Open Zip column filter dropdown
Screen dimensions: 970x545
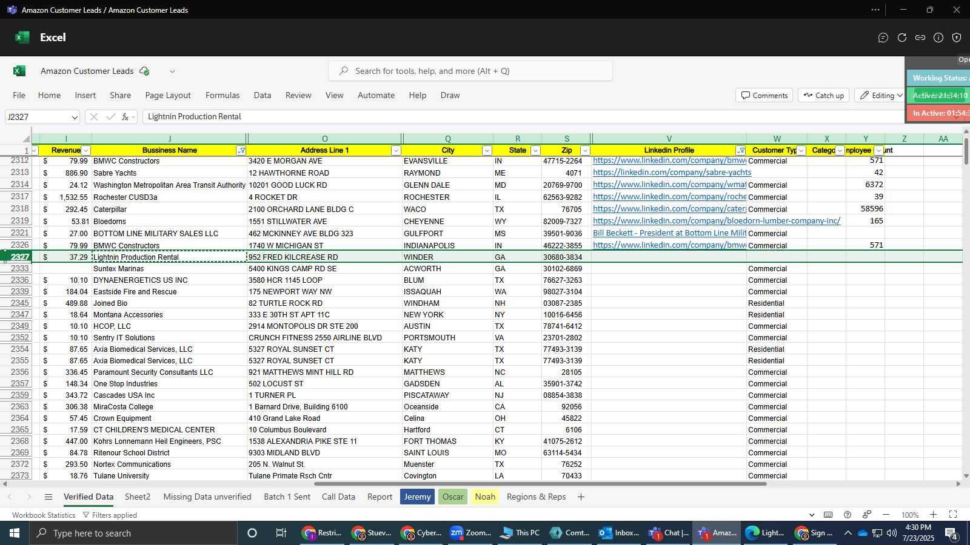tap(585, 150)
